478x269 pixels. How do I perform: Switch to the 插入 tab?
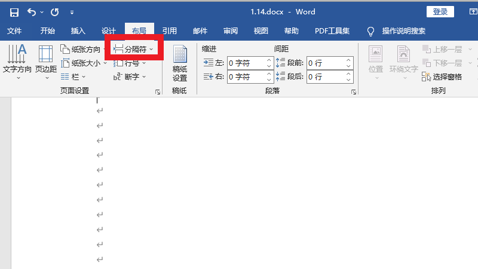tap(78, 31)
